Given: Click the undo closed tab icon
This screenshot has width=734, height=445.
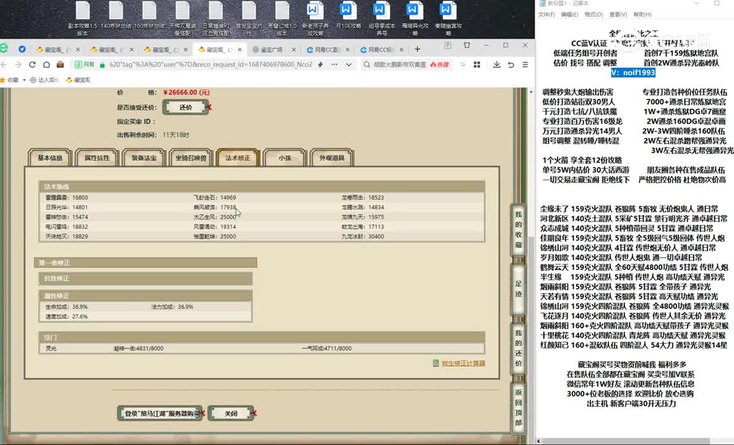Looking at the screenshot, I should click(x=511, y=64).
